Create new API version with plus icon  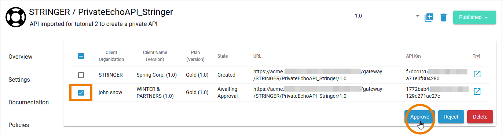429,17
